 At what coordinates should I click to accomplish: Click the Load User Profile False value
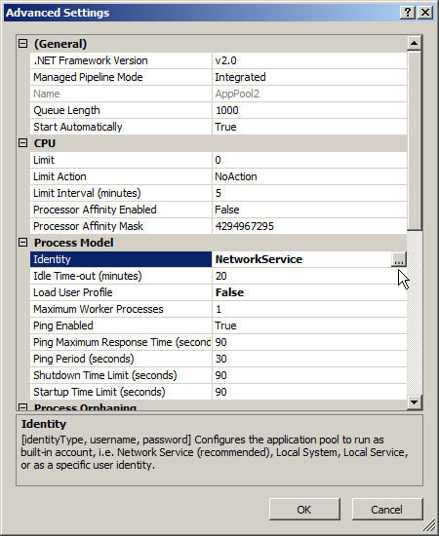click(229, 292)
